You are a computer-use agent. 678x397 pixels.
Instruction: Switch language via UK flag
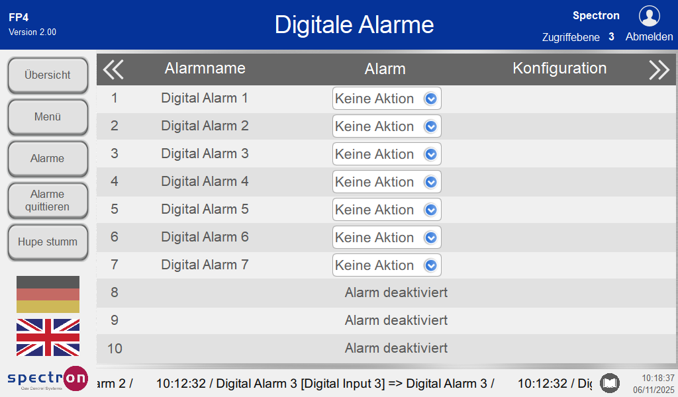coord(48,337)
